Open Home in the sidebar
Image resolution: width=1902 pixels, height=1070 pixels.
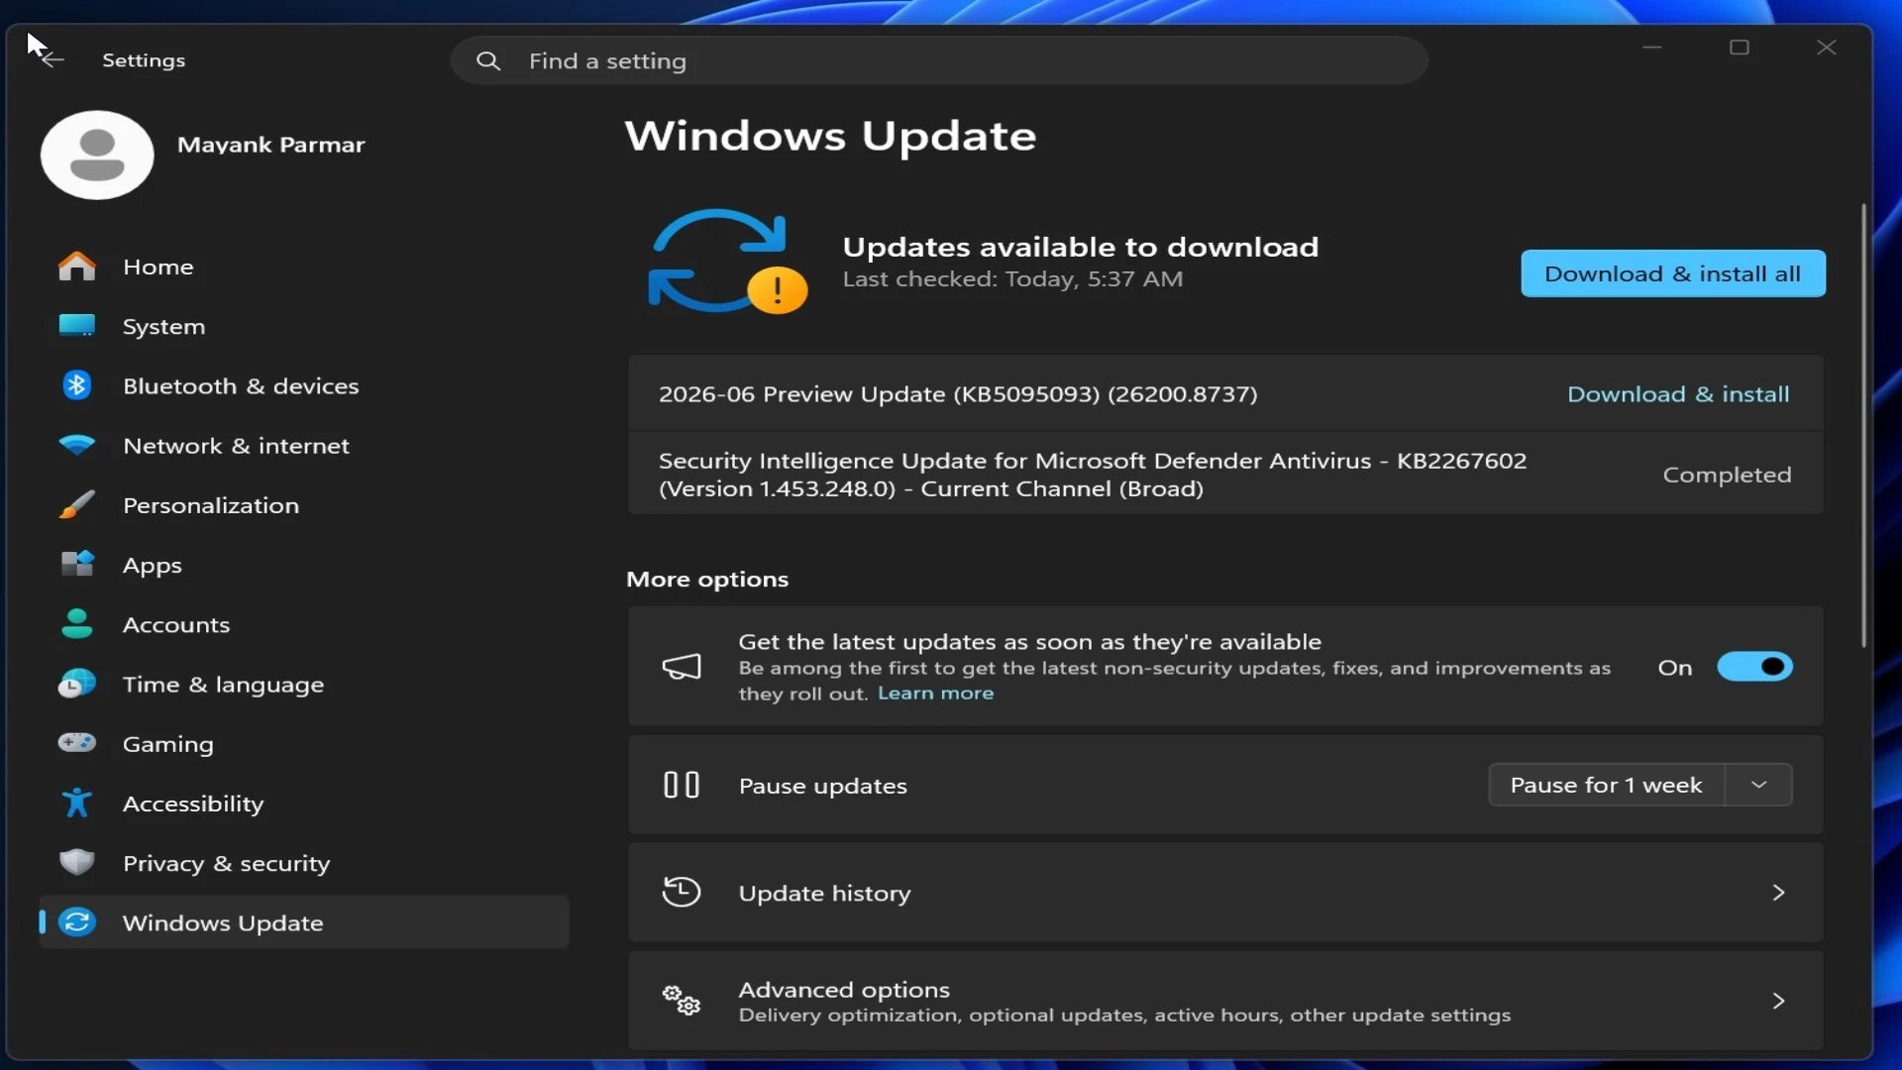coord(303,267)
